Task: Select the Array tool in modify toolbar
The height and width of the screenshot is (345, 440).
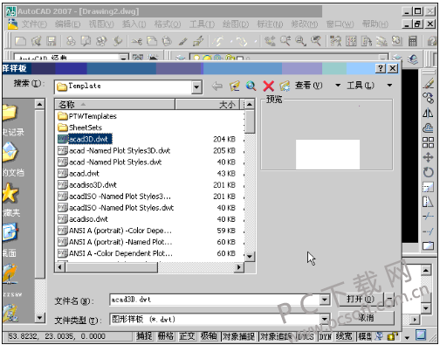Action: pyautogui.click(x=428, y=142)
